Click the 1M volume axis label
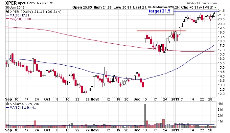Viewport: 230px width, 133px height. pyautogui.click(x=220, y=122)
